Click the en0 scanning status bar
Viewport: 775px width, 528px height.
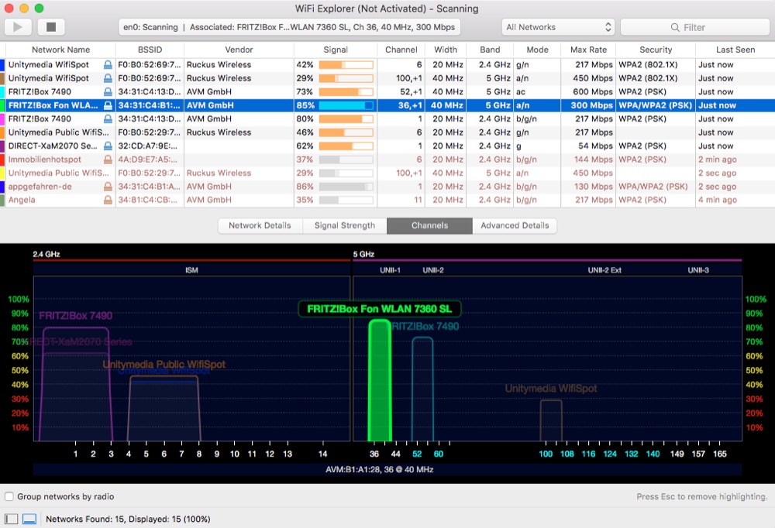[289, 27]
